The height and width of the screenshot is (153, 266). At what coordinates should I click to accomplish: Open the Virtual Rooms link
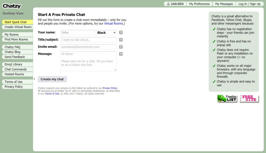coord(114,23)
